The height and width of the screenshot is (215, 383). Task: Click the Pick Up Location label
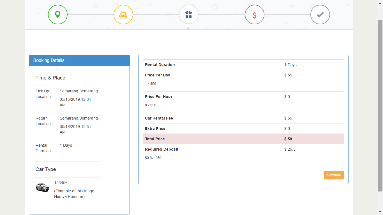point(43,94)
